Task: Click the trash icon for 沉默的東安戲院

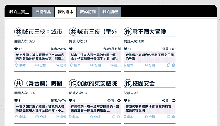Action: pos(118,117)
